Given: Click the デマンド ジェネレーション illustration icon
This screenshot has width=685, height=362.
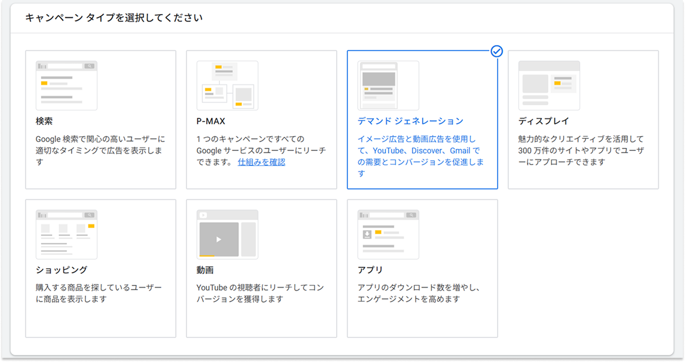Looking at the screenshot, I should (388, 85).
